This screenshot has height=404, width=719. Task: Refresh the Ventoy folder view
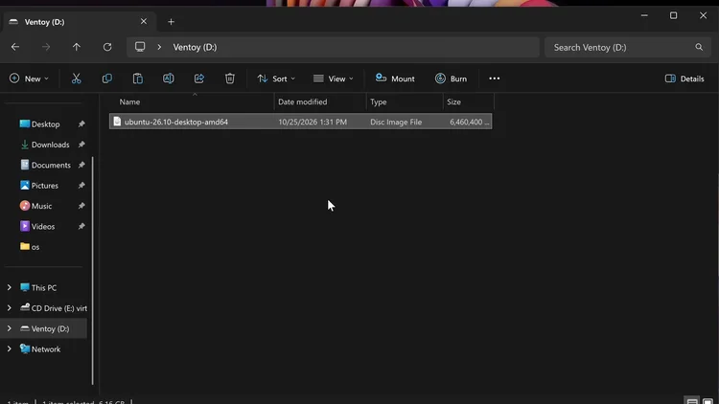[107, 47]
